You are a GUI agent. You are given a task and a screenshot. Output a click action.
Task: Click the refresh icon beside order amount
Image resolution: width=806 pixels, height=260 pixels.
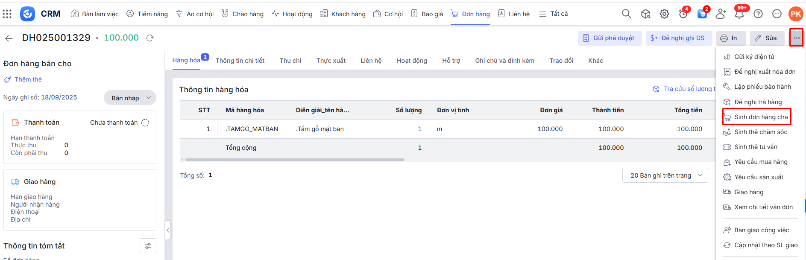pyautogui.click(x=150, y=38)
